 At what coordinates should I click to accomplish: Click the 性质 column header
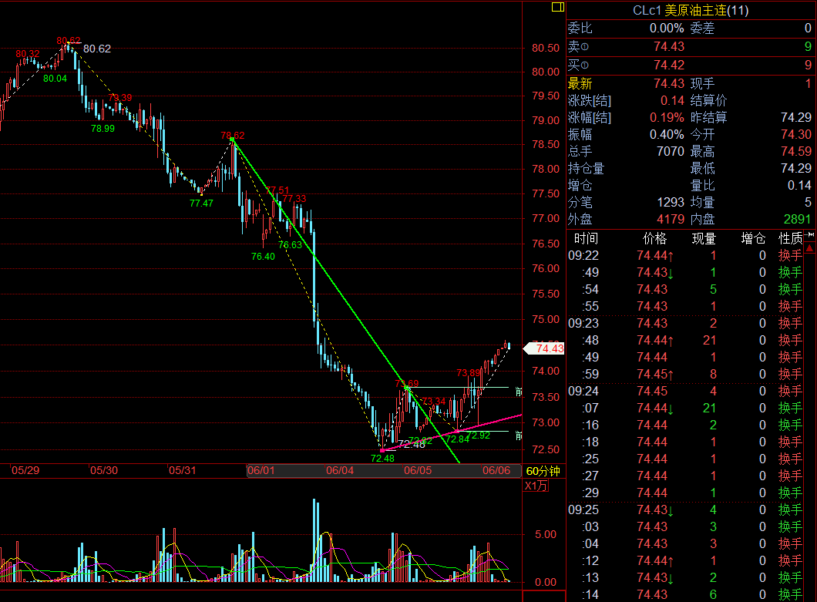[x=791, y=239]
